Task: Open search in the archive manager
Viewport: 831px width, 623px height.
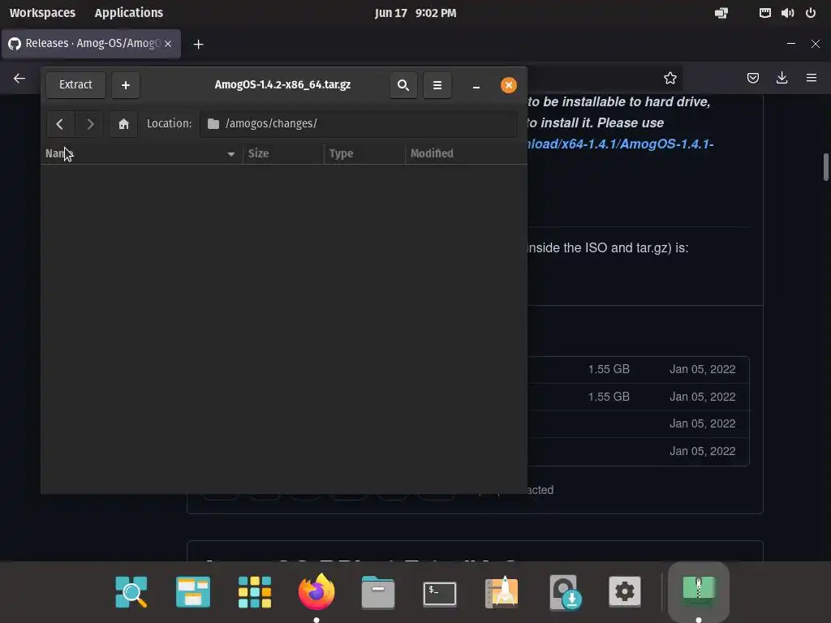Action: (x=403, y=84)
